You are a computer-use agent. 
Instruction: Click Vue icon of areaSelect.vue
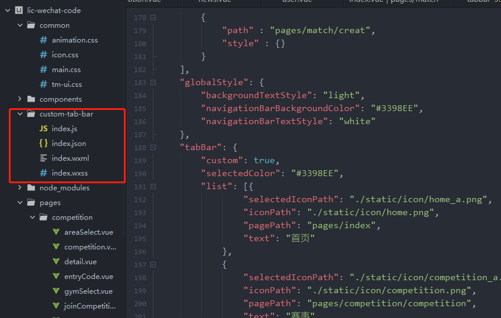(x=56, y=232)
